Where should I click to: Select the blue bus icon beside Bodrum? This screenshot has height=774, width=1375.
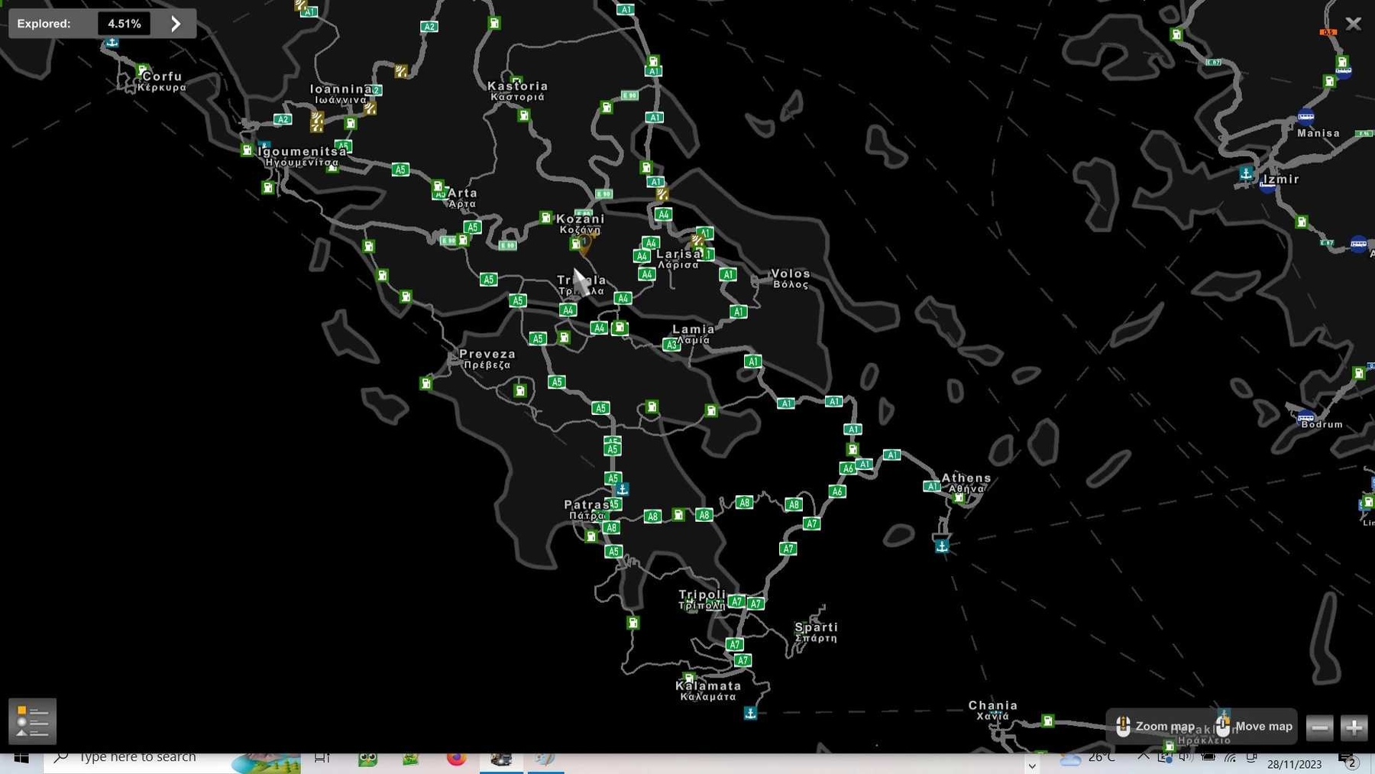pos(1305,417)
